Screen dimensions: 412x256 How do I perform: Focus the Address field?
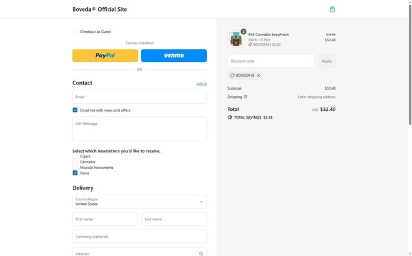pos(139,252)
